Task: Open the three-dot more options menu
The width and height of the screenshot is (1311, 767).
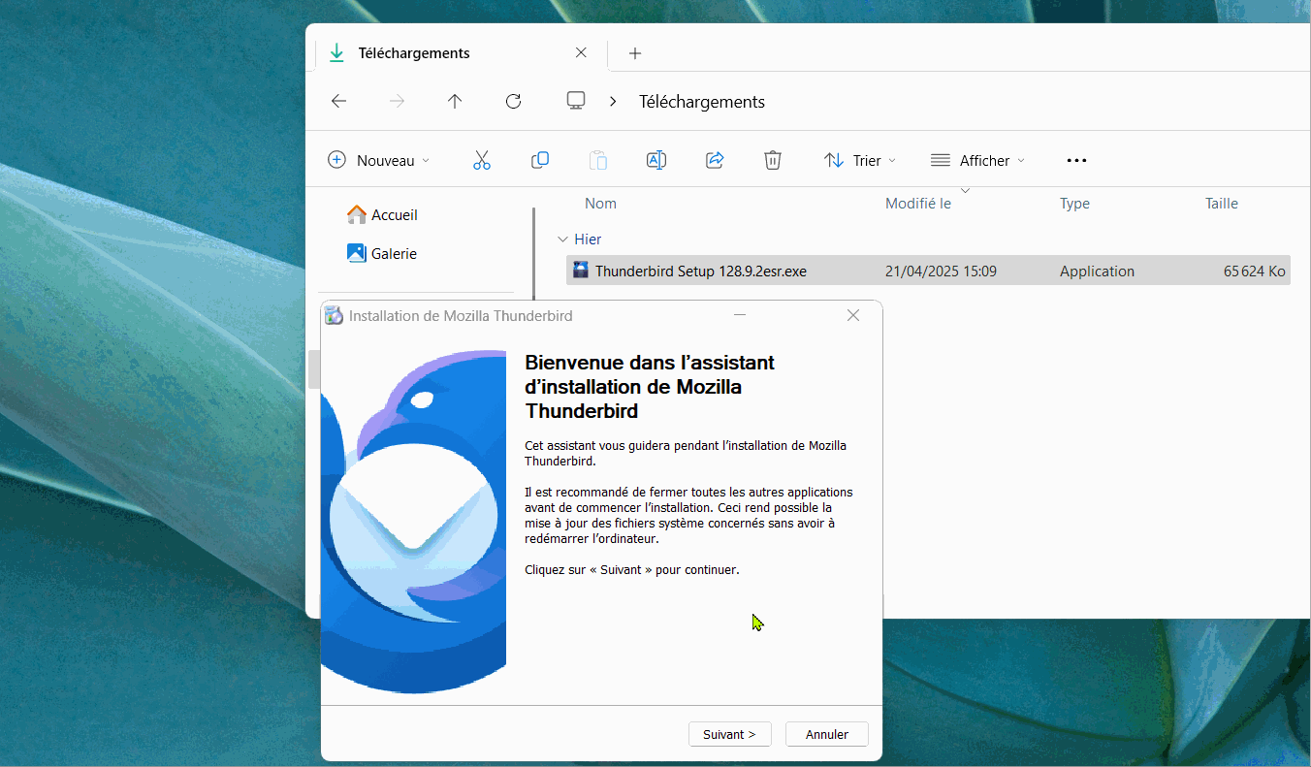Action: pyautogui.click(x=1076, y=160)
